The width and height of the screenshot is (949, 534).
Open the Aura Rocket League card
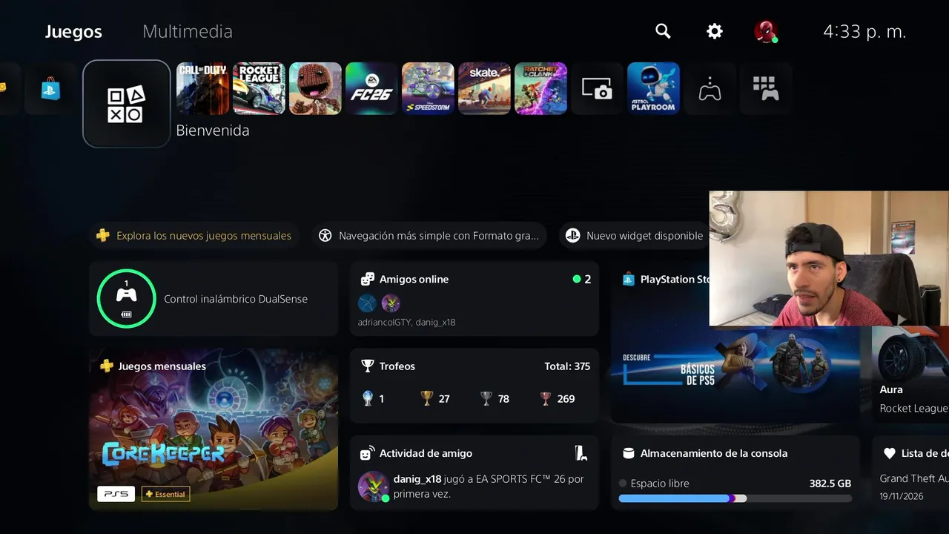click(910, 375)
